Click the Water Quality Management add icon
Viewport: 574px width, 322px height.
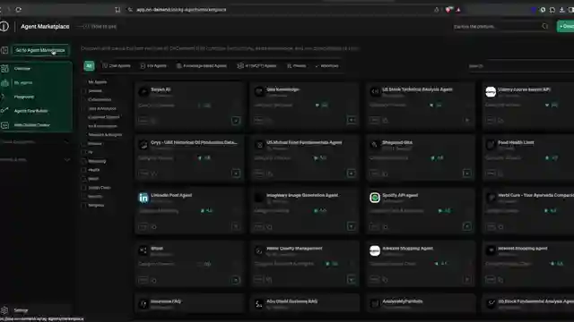pyautogui.click(x=352, y=280)
